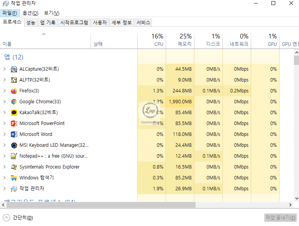Expand the Notepad++ process row

(x=5, y=156)
